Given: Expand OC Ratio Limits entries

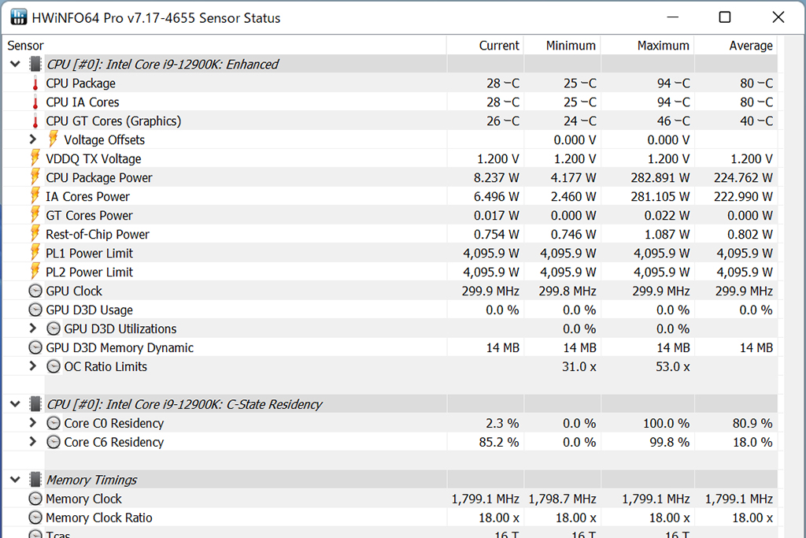Looking at the screenshot, I should (x=32, y=367).
